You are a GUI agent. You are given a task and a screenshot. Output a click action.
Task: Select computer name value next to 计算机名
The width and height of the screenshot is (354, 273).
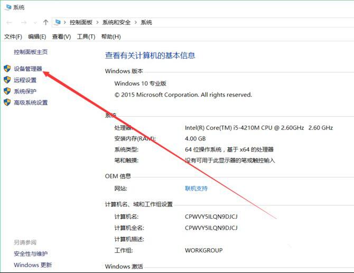(211, 216)
